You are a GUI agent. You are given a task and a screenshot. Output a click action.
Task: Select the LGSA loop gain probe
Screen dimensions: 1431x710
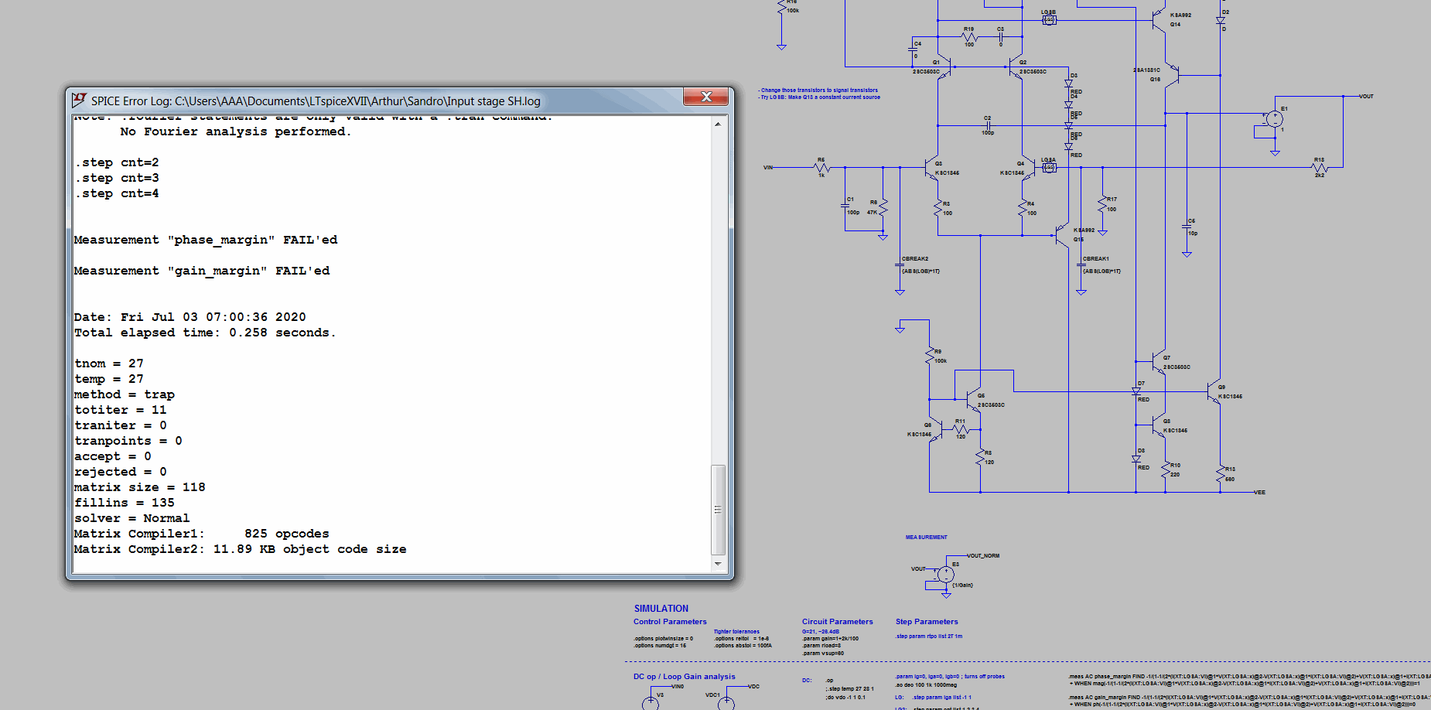coord(1049,167)
